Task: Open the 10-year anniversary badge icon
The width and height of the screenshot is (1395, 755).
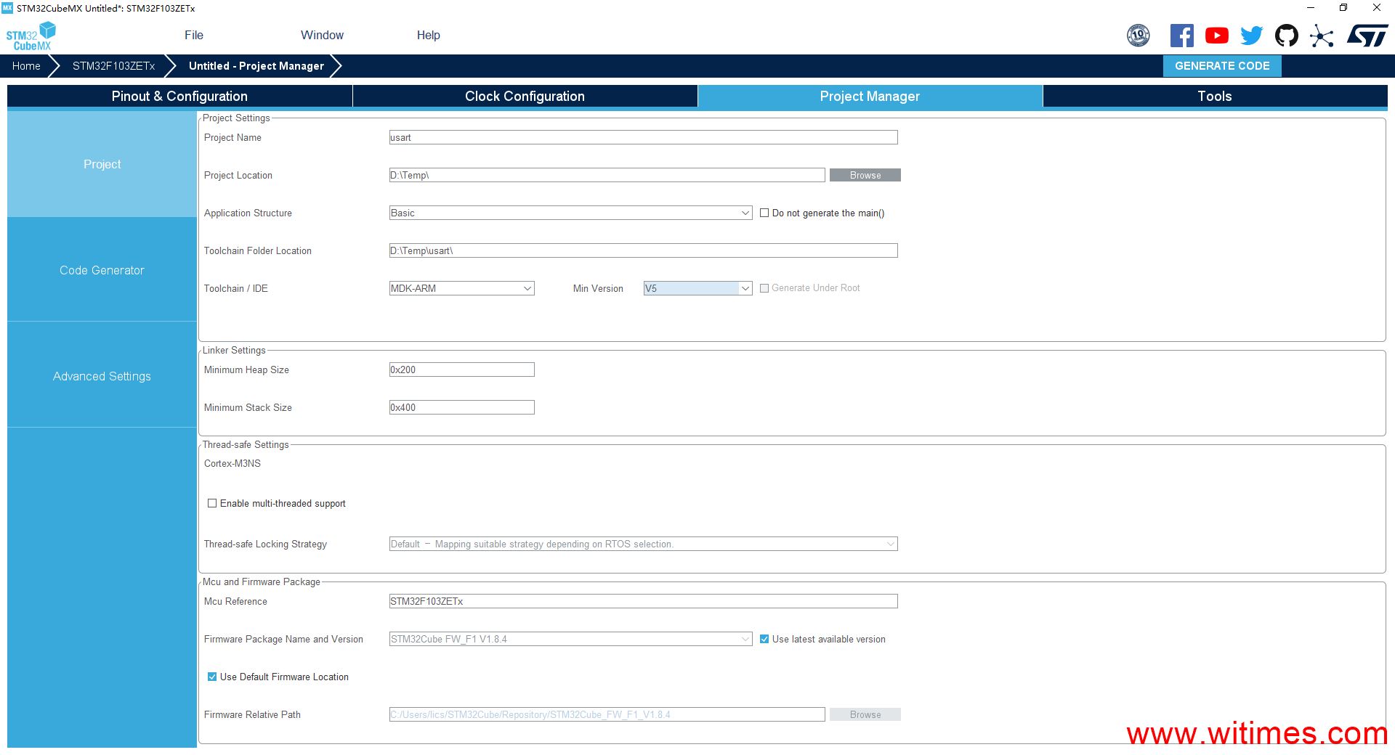Action: [x=1138, y=35]
